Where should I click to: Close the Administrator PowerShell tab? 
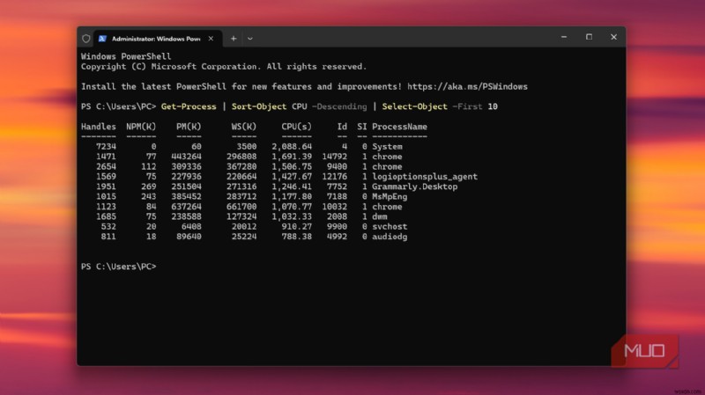click(211, 39)
